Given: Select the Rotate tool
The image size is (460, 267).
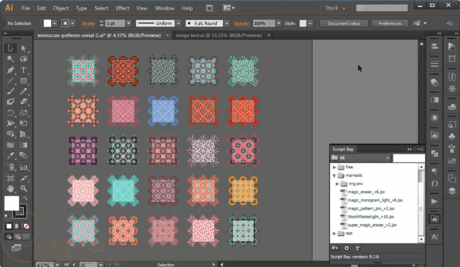Looking at the screenshot, I should [x=10, y=113].
